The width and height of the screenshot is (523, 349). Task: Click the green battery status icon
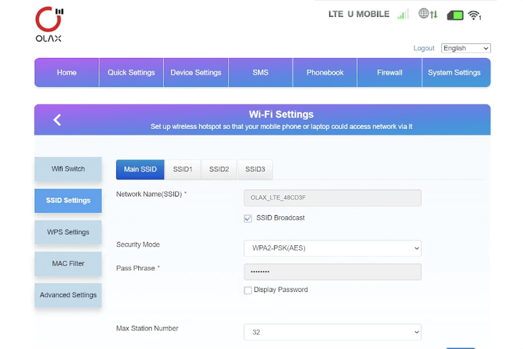pos(455,15)
